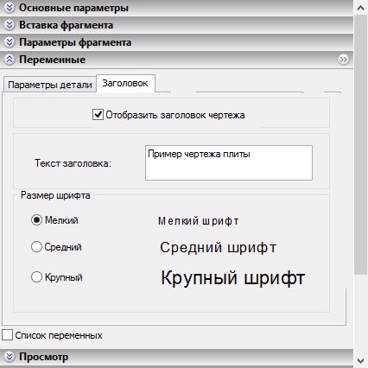368x368 pixels.
Task: Click the Мелкий шрифт sample text
Action: pos(199,221)
